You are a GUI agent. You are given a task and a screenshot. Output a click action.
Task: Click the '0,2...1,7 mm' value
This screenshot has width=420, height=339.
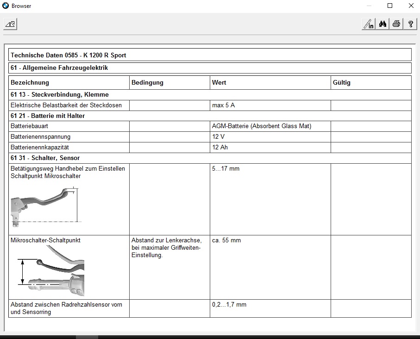(229, 304)
